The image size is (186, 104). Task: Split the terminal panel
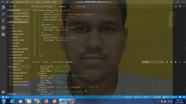coord(171,62)
